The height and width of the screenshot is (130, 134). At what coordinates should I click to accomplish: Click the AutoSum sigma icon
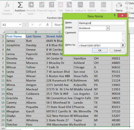tap(20, 5)
